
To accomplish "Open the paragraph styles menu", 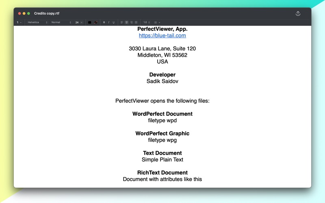I will click(19, 22).
